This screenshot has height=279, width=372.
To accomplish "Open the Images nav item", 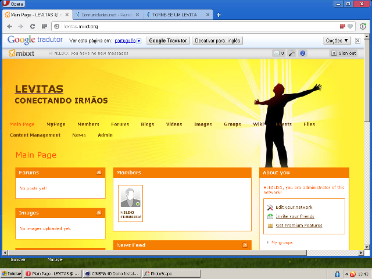I will point(203,124).
